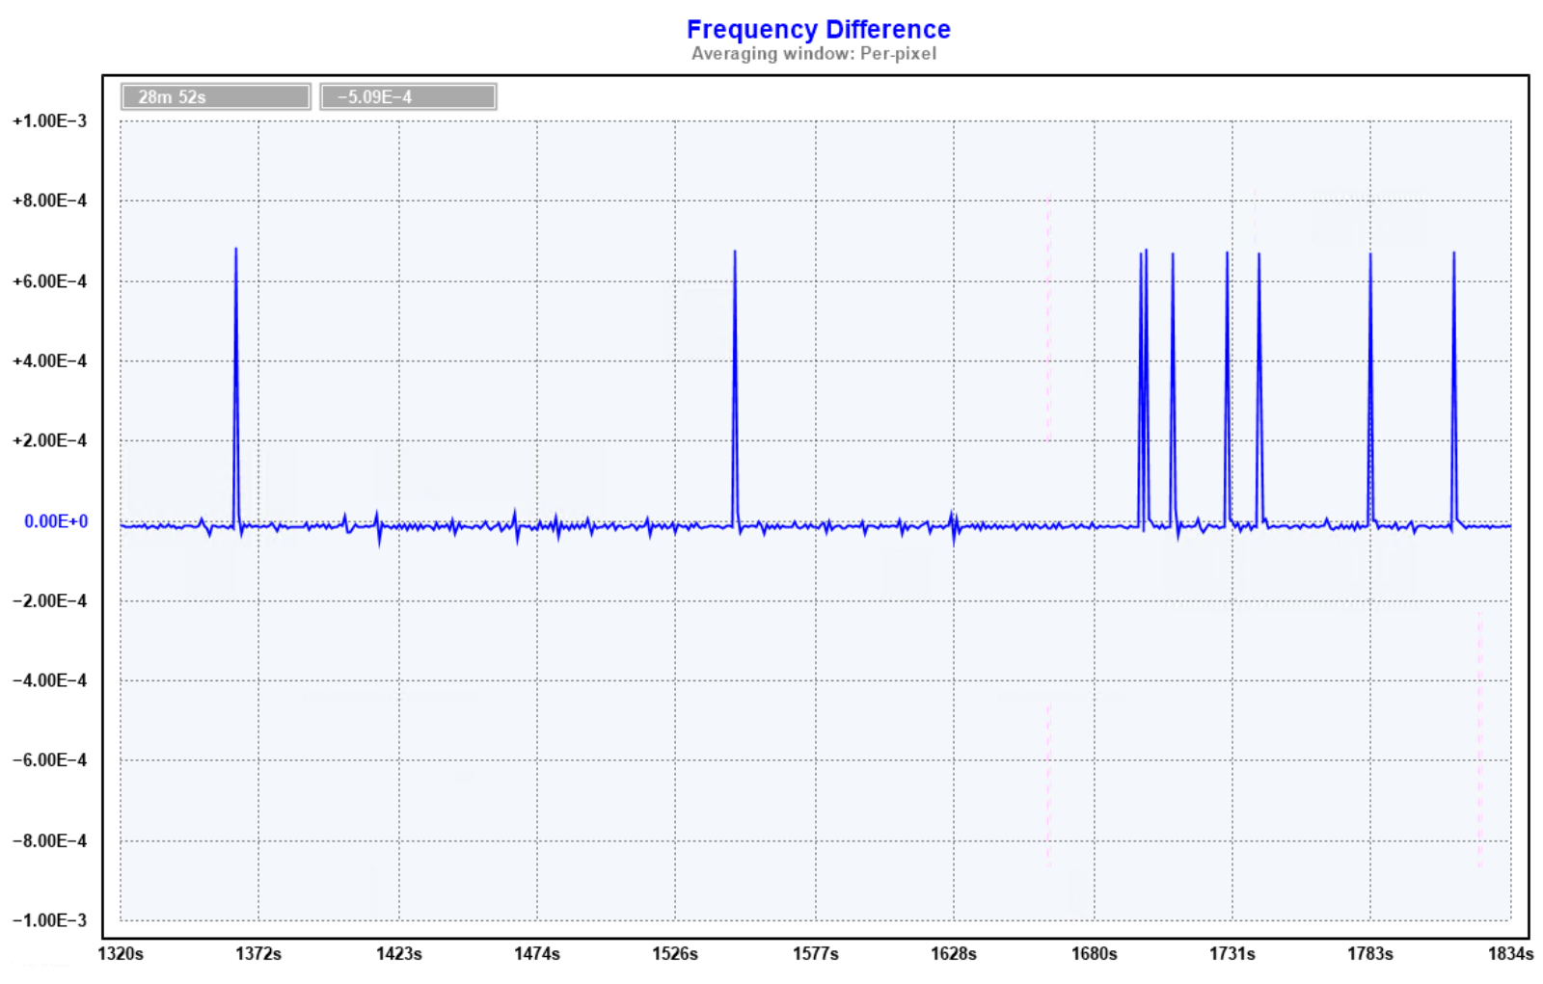Click the spike peak at the 1783s gridline
The height and width of the screenshot is (984, 1543).
[1369, 256]
